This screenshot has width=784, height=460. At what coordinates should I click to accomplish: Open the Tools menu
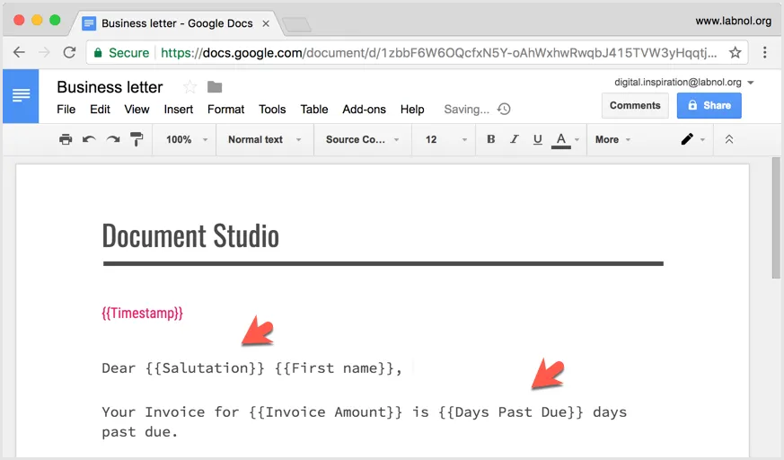pos(272,109)
